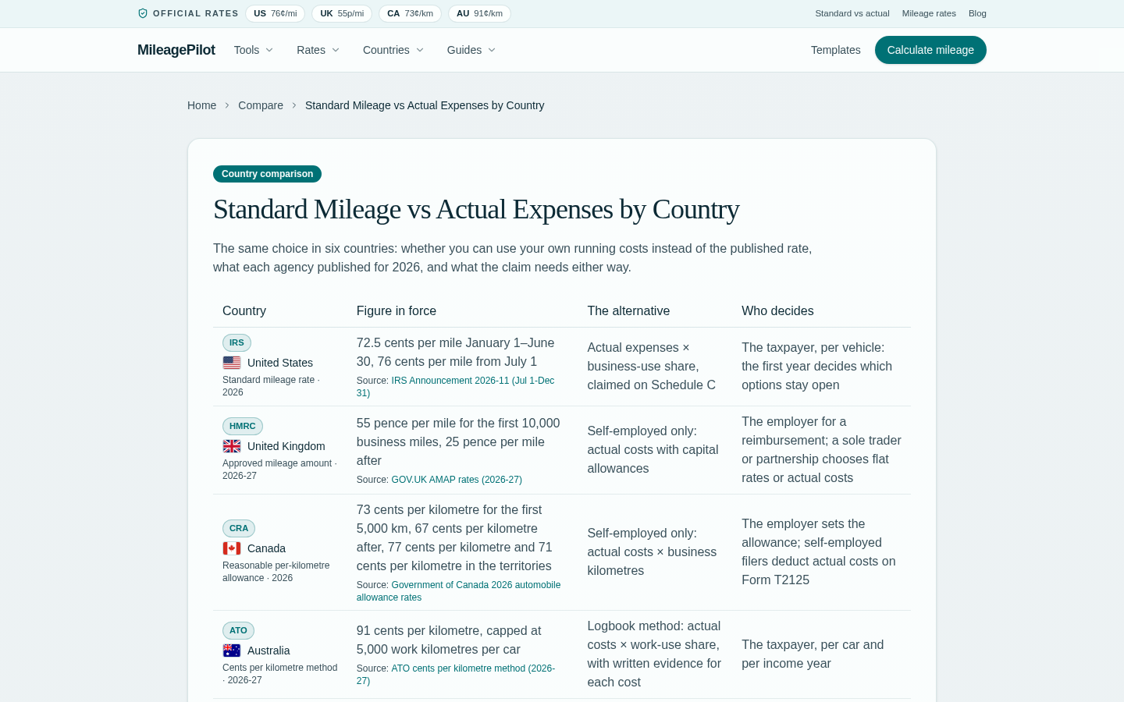Screen dimensions: 1124x702
Task: Open the Standard vs actual top link
Action: (x=852, y=13)
